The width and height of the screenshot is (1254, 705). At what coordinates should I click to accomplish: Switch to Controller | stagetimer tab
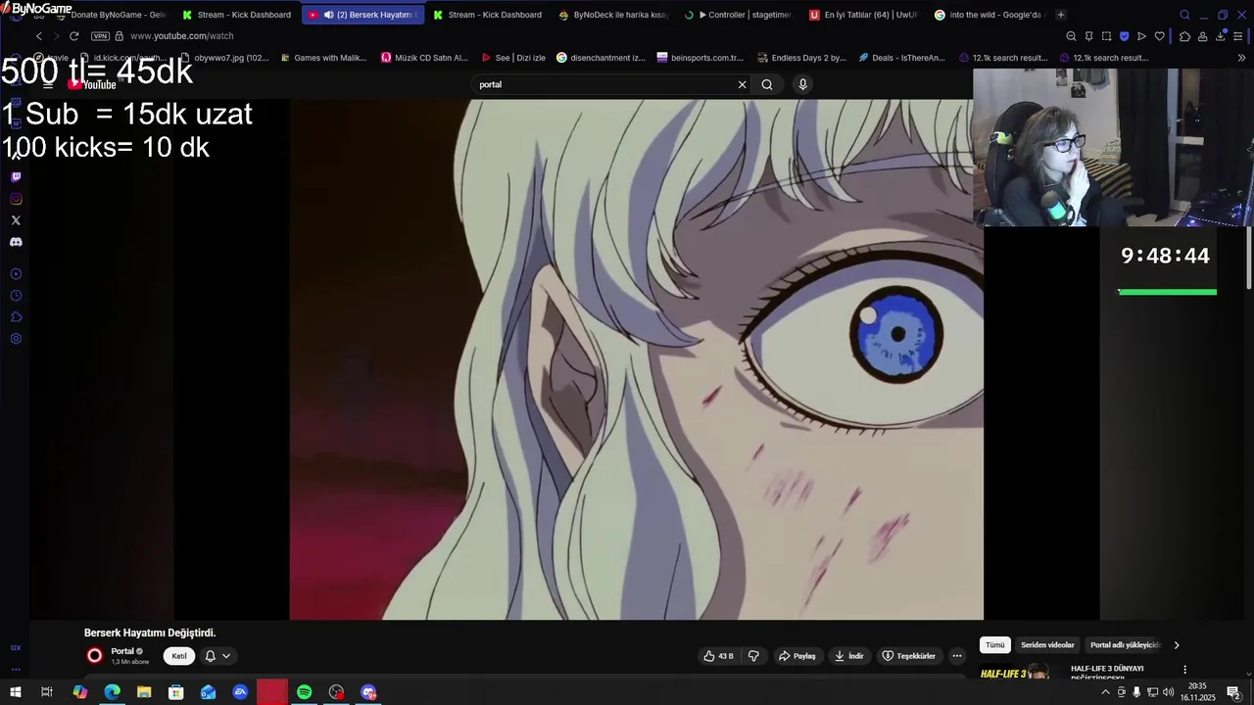tap(738, 15)
